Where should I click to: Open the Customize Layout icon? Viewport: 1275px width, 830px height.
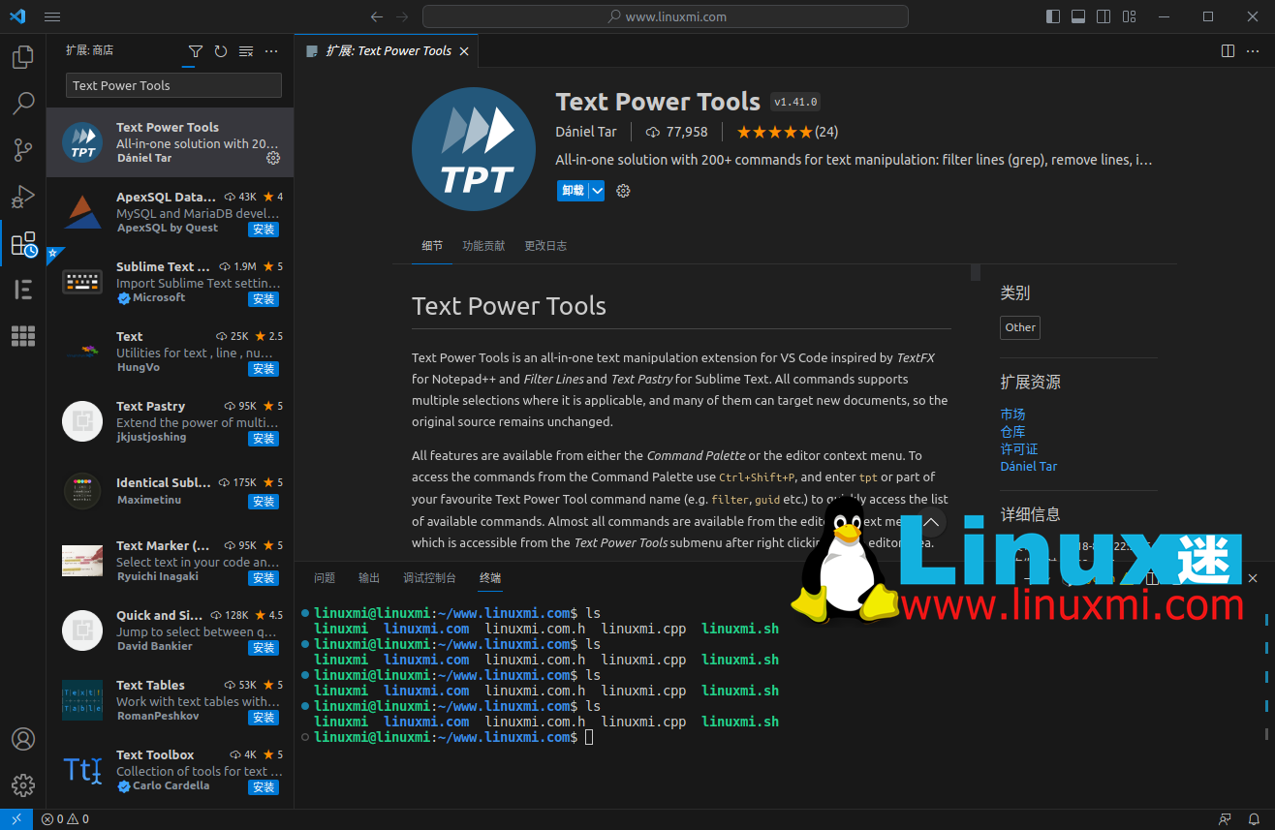click(x=1129, y=16)
